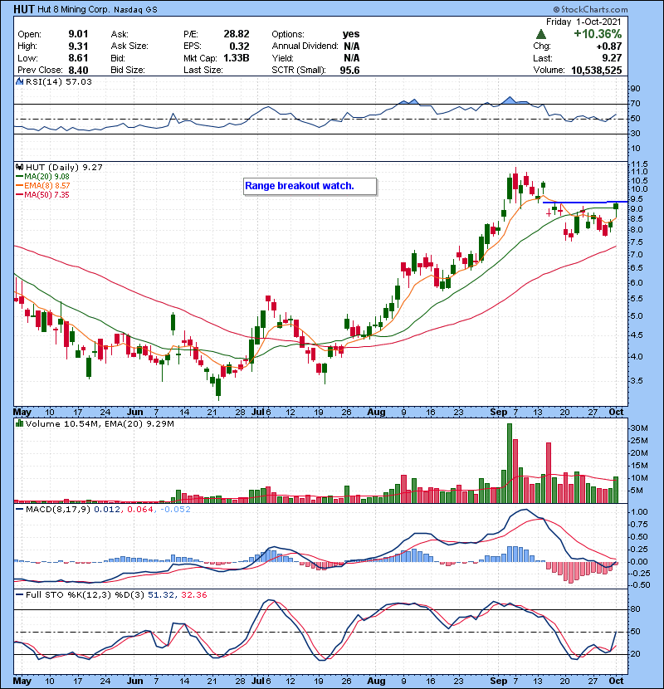Click the 'Last Size:' label
The width and height of the screenshot is (664, 689).
203,71
